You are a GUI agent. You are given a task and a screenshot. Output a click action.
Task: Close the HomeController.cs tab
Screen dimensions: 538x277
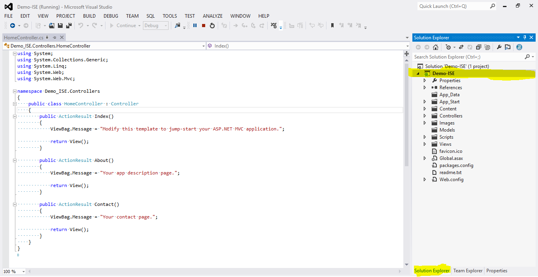[62, 37]
